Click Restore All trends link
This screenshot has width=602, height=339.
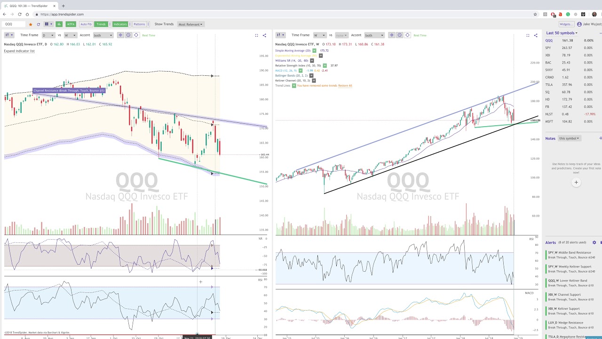[345, 86]
